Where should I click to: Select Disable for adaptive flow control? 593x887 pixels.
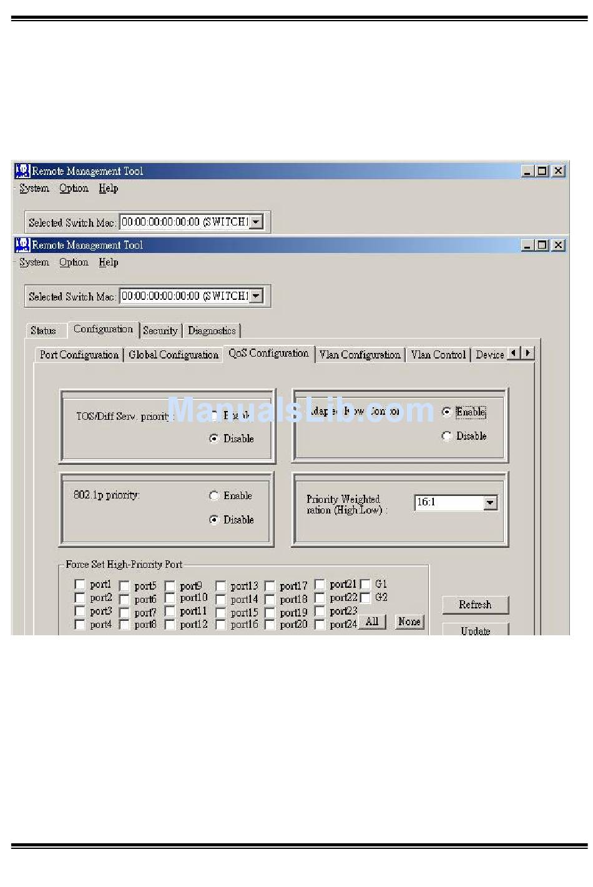tap(446, 436)
